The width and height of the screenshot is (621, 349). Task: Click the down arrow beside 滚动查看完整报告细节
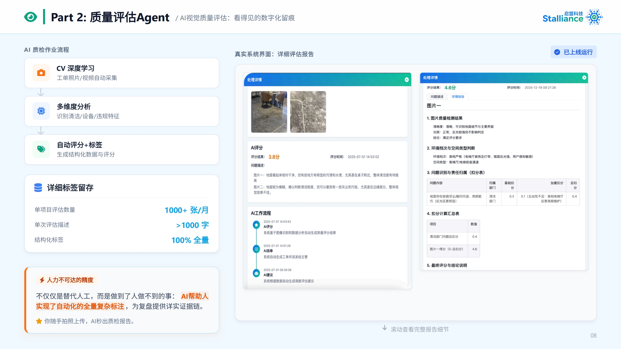(x=384, y=328)
